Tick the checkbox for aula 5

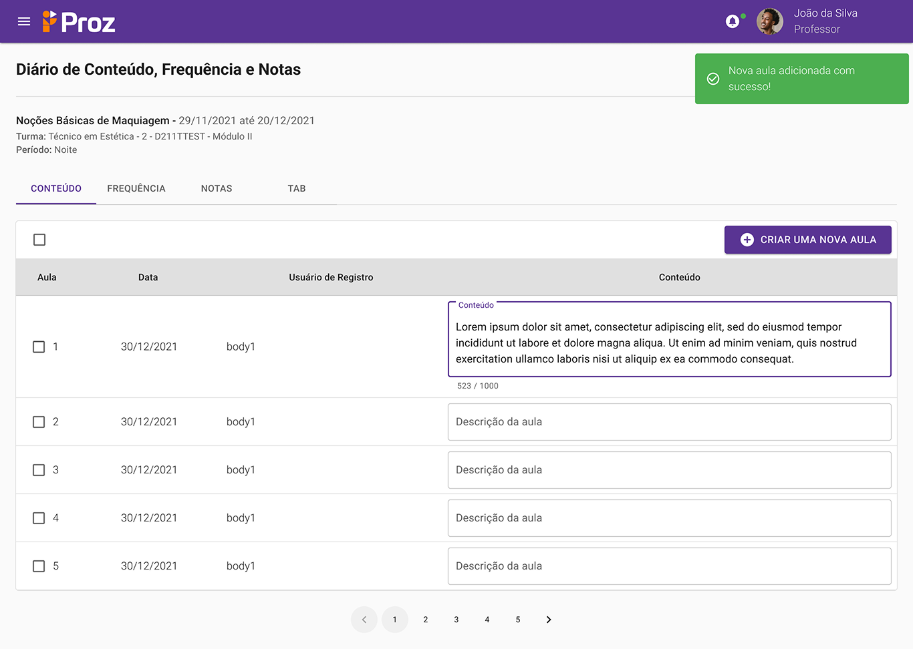(x=39, y=566)
